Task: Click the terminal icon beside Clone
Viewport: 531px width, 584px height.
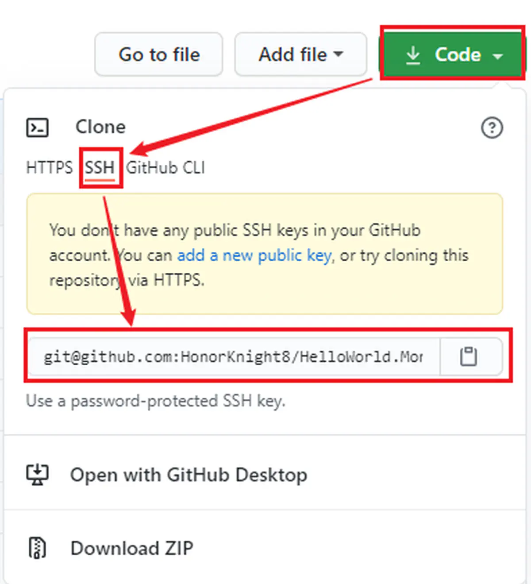Action: (x=38, y=128)
